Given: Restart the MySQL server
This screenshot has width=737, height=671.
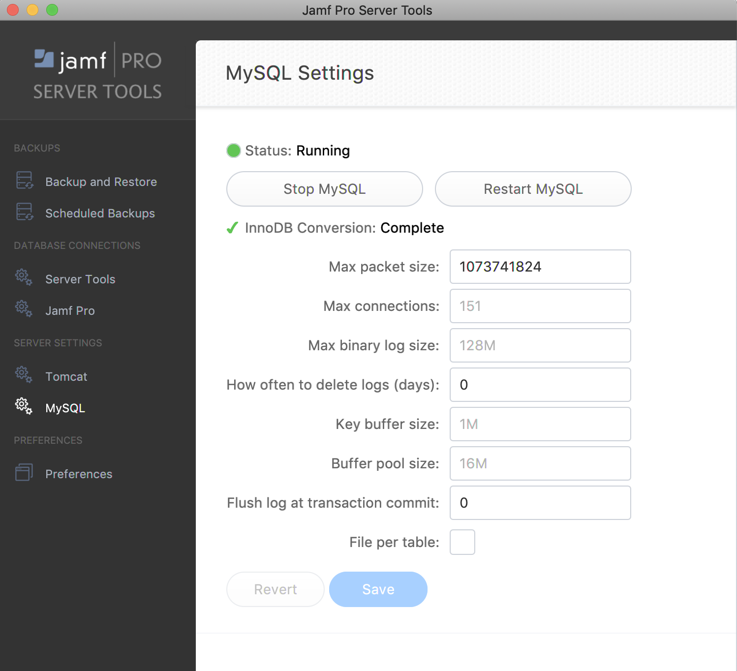Looking at the screenshot, I should coord(533,189).
